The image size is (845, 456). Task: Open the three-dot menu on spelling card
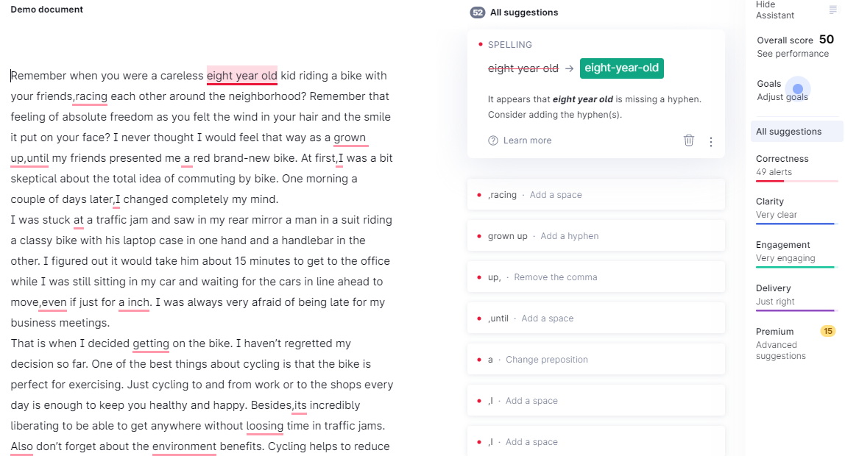pyautogui.click(x=711, y=142)
